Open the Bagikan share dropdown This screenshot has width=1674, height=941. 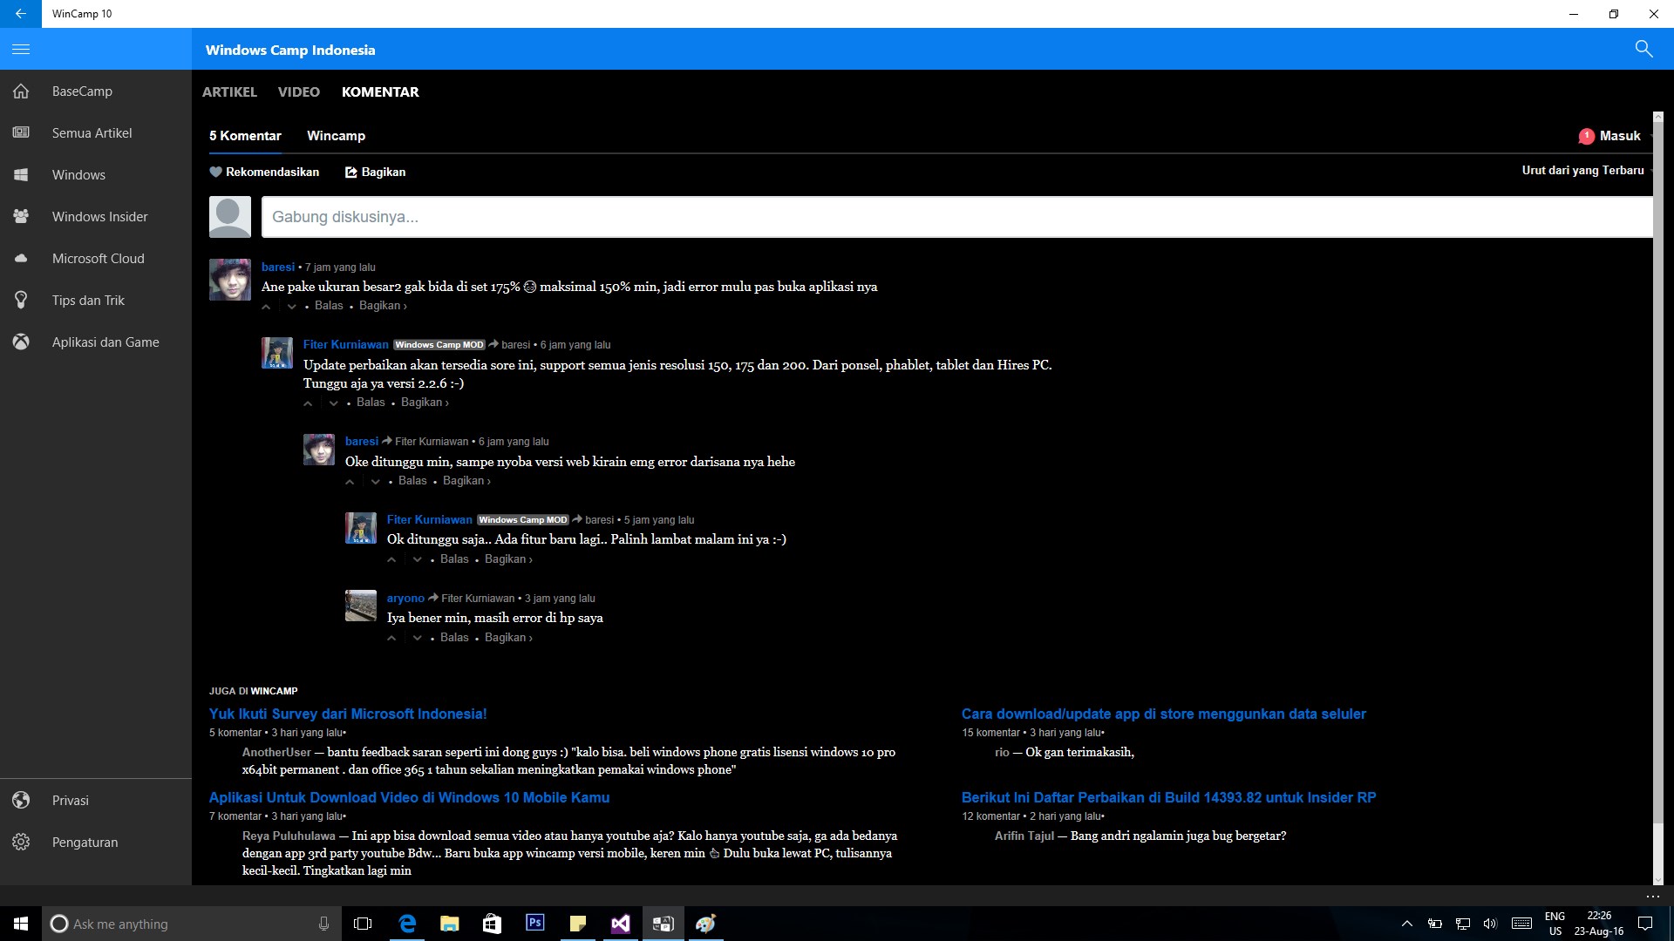coord(376,172)
